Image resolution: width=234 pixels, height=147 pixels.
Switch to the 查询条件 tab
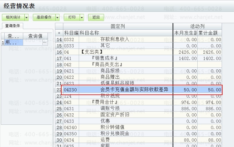[x=13, y=26]
